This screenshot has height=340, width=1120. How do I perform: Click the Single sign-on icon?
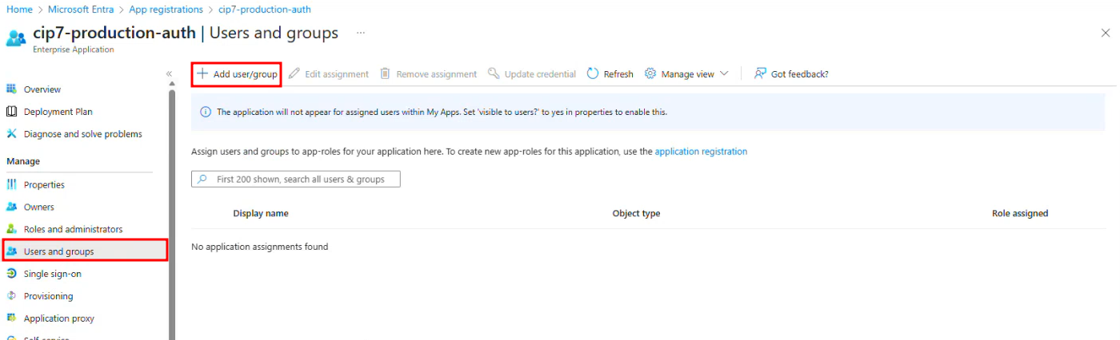pyautogui.click(x=12, y=274)
